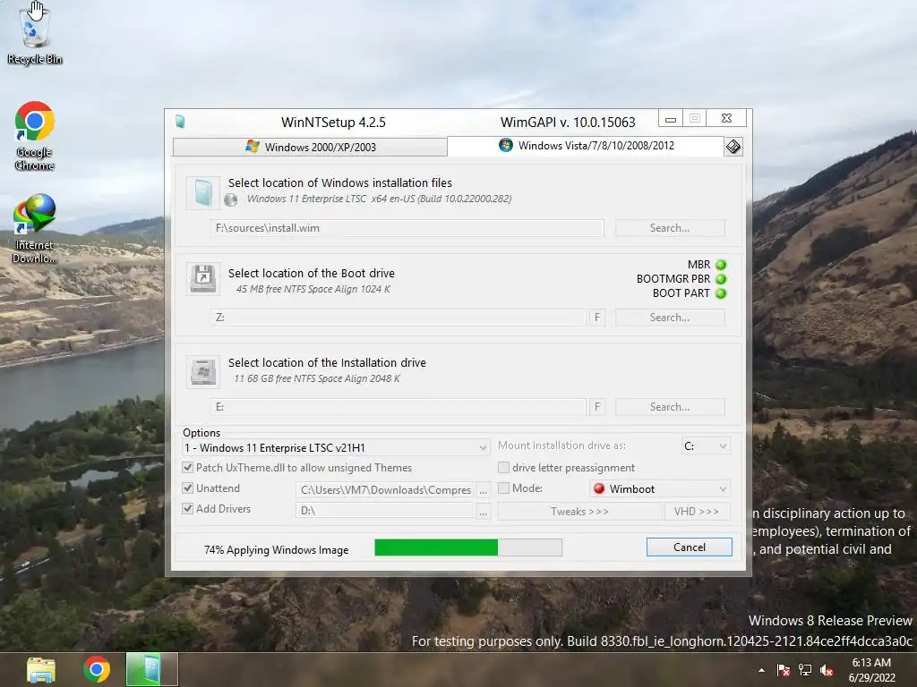The height and width of the screenshot is (687, 917).
Task: Click the green BOOT PART status light
Action: click(721, 293)
